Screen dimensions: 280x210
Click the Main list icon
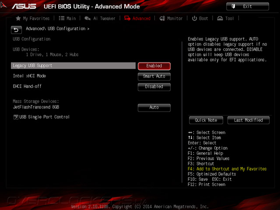62,18
